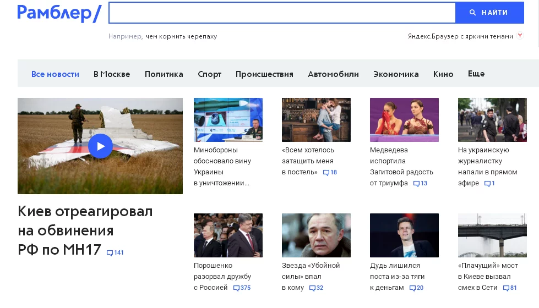Open the Минобороны news thumbnail
The height and width of the screenshot is (308, 539).
(228, 120)
